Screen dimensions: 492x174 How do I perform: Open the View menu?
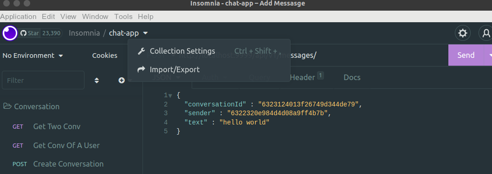coord(68,17)
